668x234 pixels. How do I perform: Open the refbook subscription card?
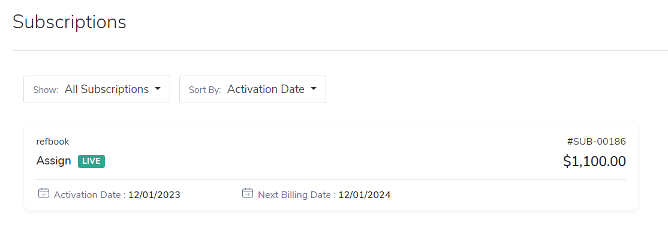click(x=331, y=166)
